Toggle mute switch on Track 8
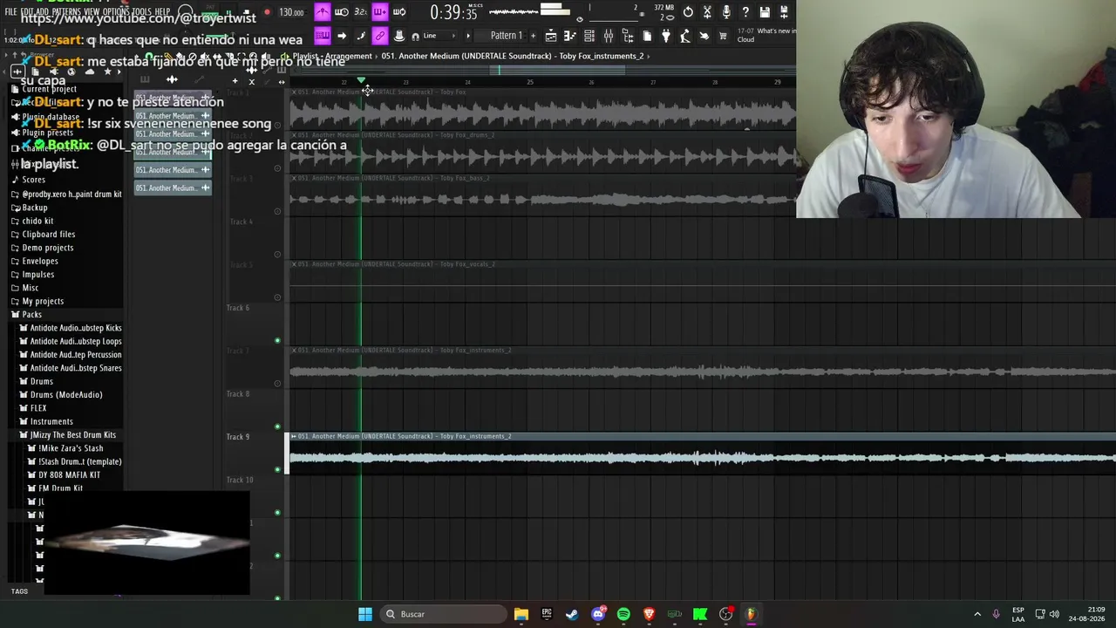Screen dimensions: 1116x628 point(277,427)
